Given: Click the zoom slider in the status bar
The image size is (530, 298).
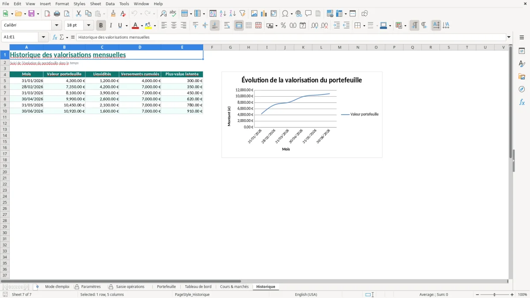Looking at the screenshot, I should [x=494, y=294].
